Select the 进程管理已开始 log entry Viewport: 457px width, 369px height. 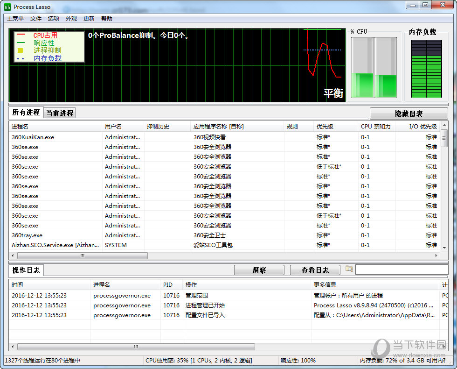point(228,305)
